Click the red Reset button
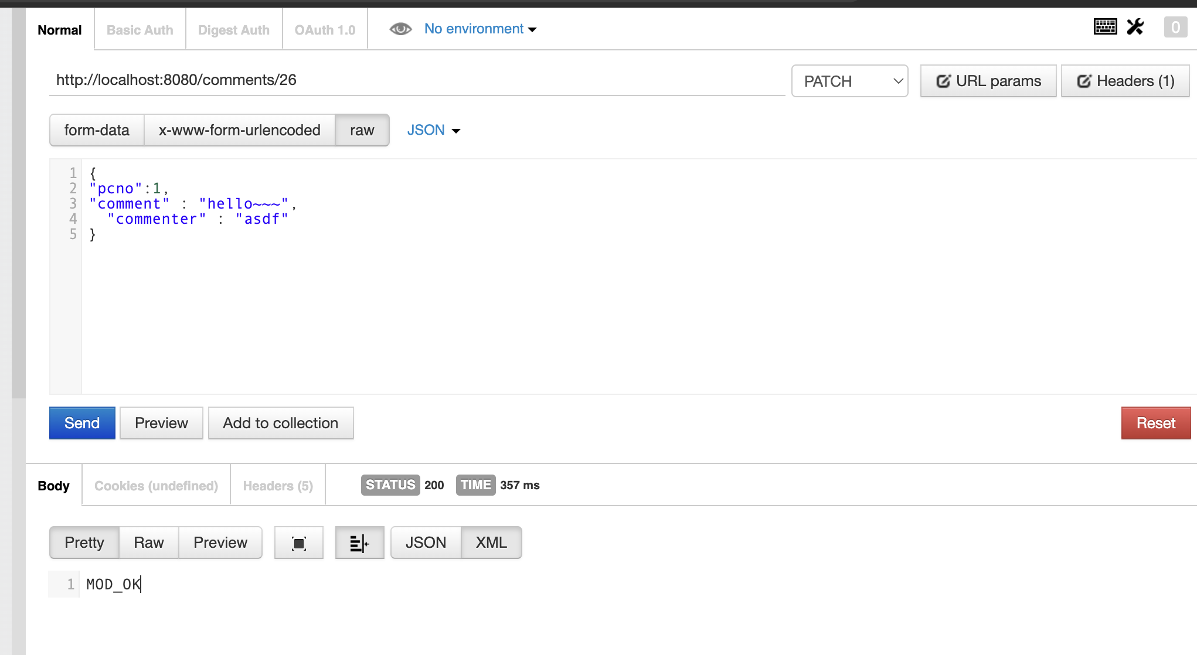Viewport: 1197px width, 655px height. click(x=1155, y=423)
